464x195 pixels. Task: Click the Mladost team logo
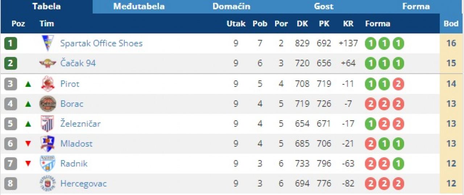click(x=47, y=144)
